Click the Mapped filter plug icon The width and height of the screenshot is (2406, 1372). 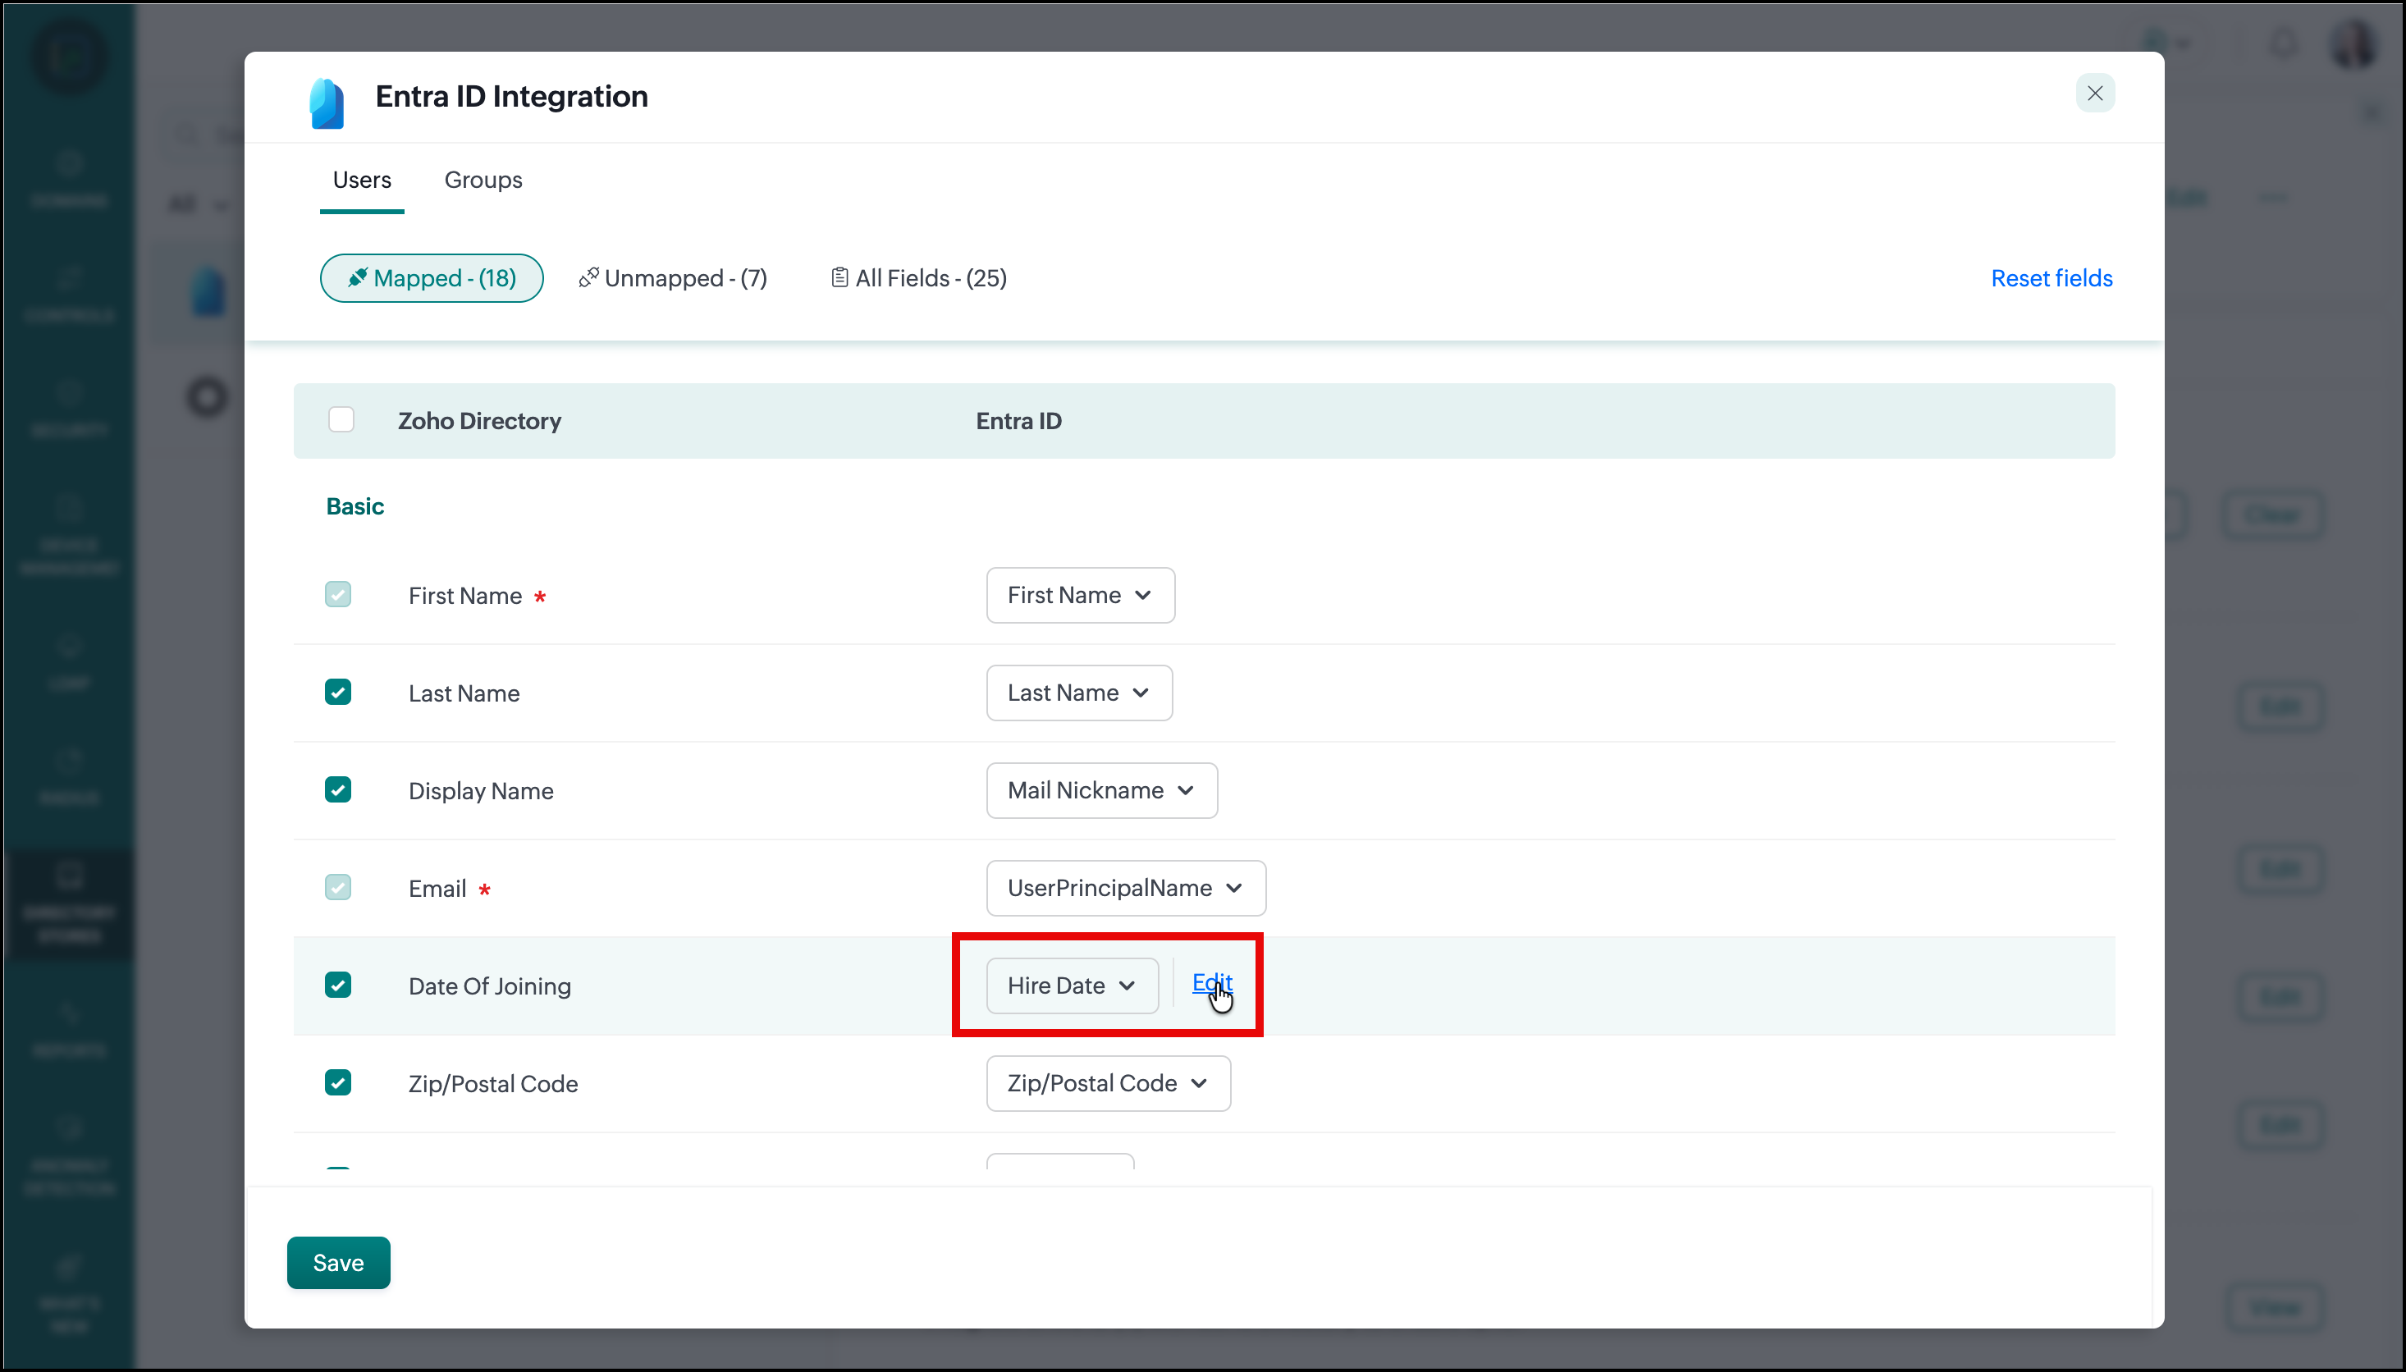click(358, 278)
